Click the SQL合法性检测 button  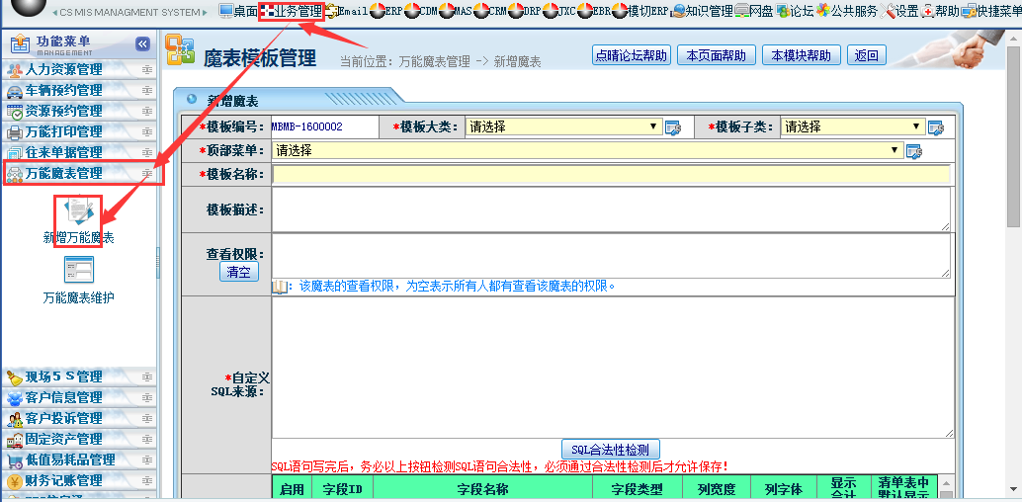coord(610,450)
